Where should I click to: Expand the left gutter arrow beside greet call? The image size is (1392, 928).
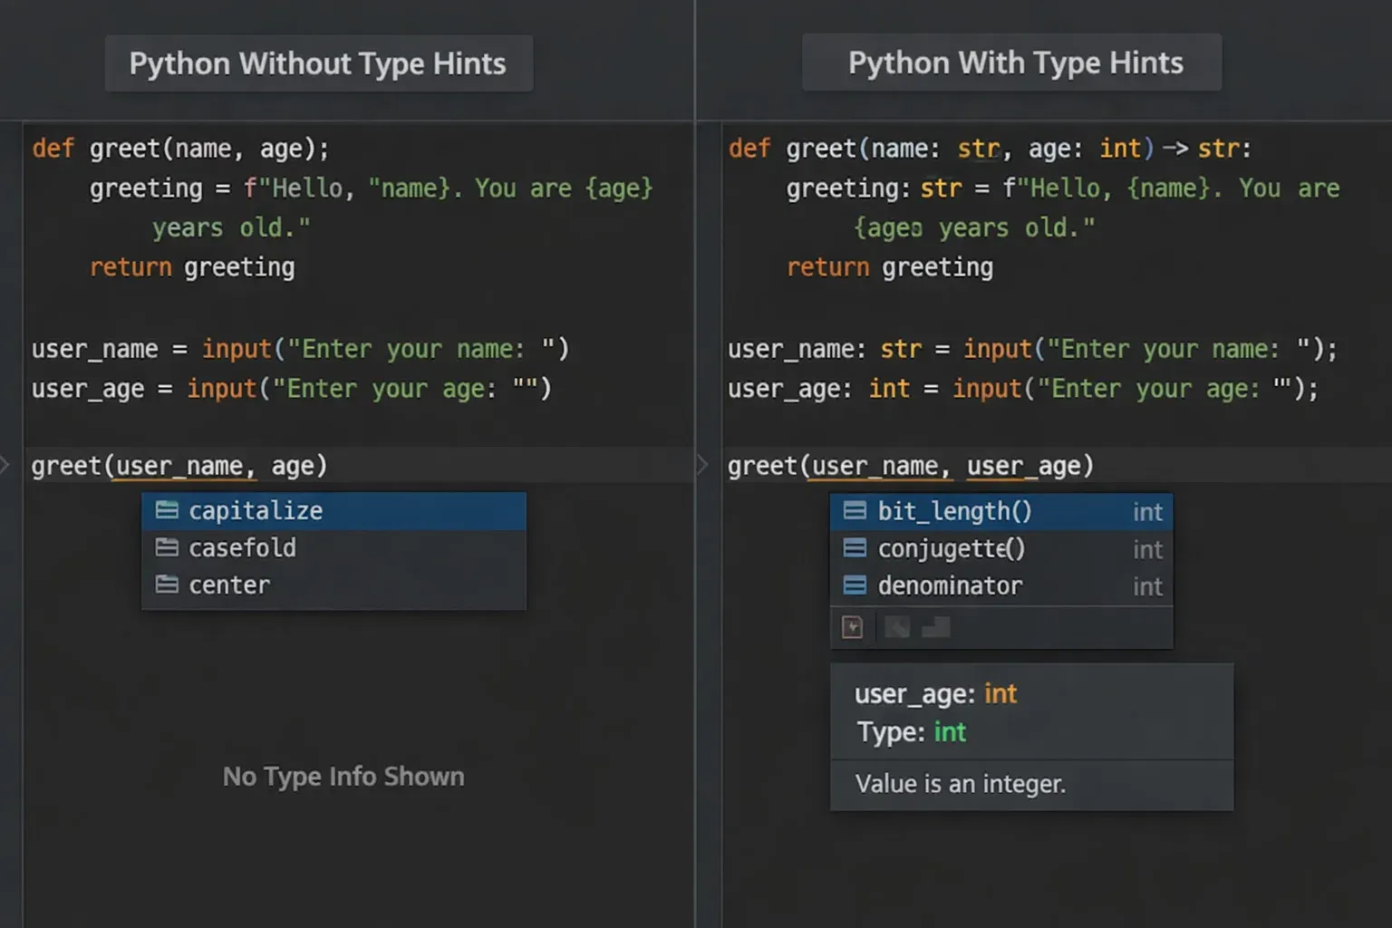5,466
